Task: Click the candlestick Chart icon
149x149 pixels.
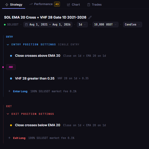Action: point(68,5)
